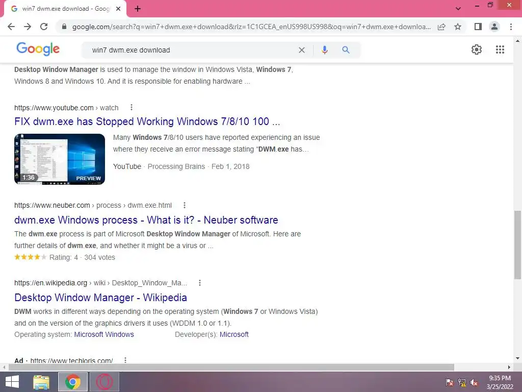Click the https://www.neuber.com breadcrumb
Viewport: 522px width, 392px height.
pos(52,205)
